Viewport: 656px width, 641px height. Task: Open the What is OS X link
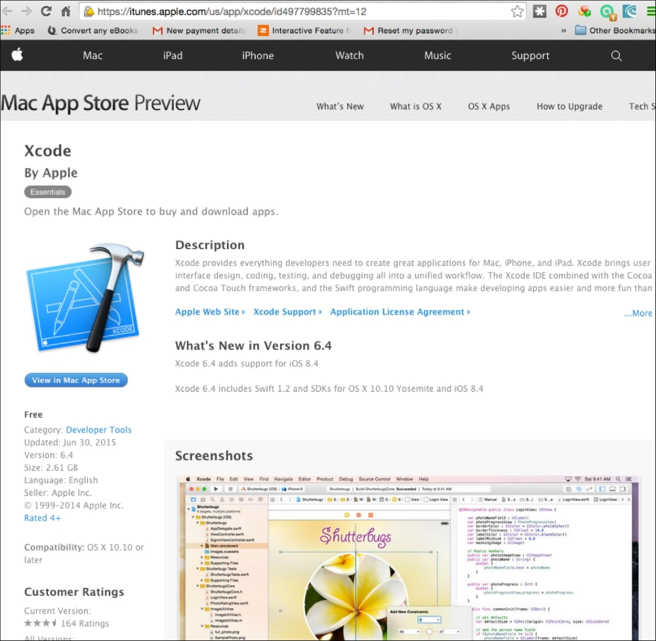click(415, 106)
